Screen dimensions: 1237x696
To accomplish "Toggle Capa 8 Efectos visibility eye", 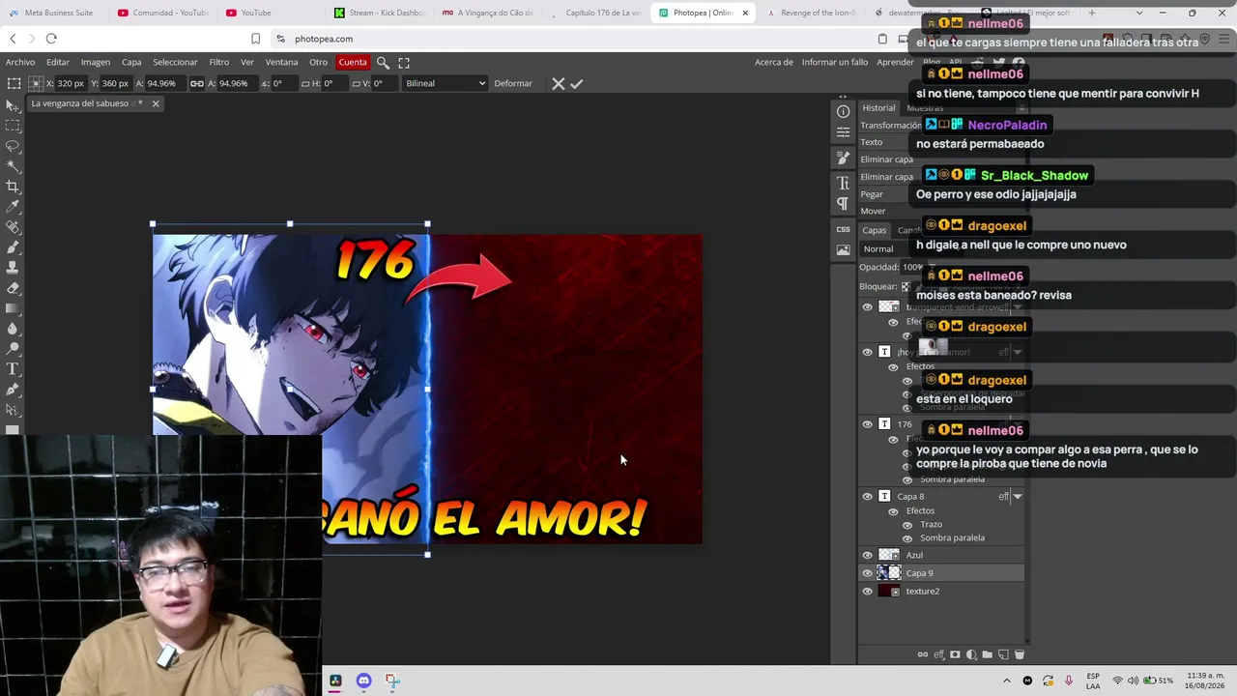I will [x=893, y=510].
